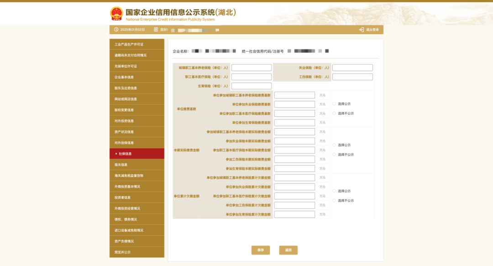493x266 pixels.
Task: Go to 债权、债务情况 section
Action: pos(137,219)
